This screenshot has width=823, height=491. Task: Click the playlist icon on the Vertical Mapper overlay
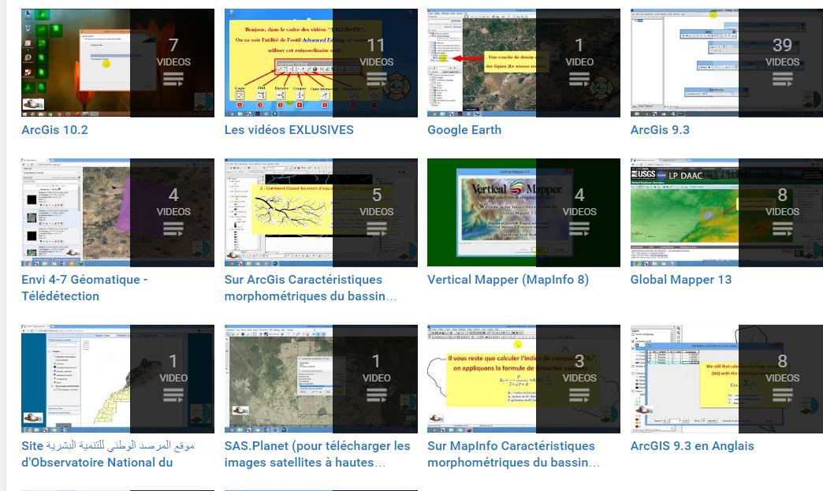pos(579,229)
